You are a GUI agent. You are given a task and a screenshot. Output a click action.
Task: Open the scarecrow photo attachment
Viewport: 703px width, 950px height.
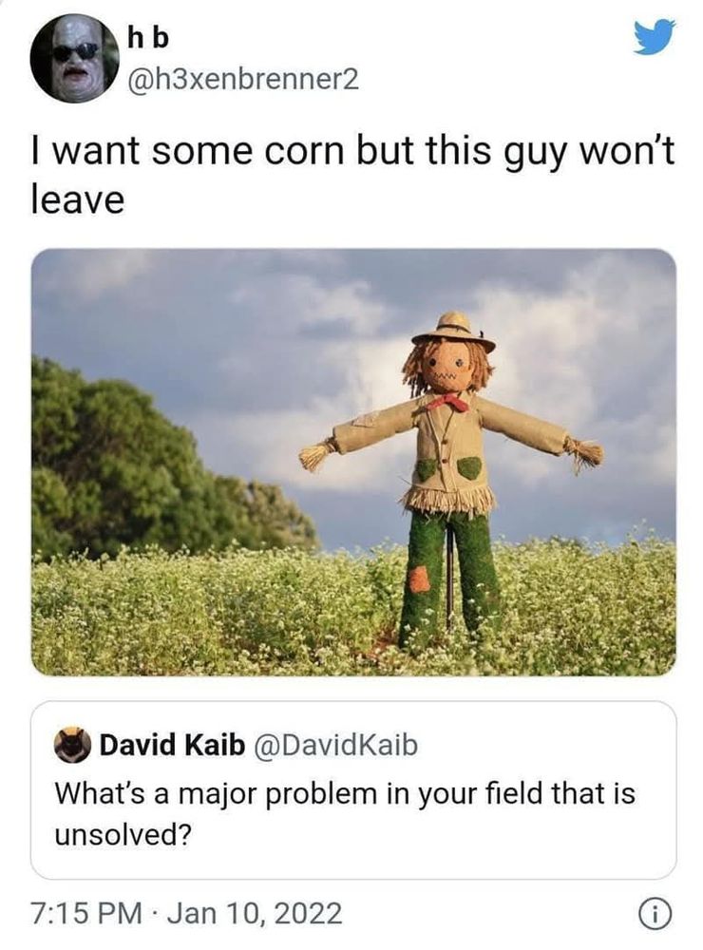click(x=353, y=463)
